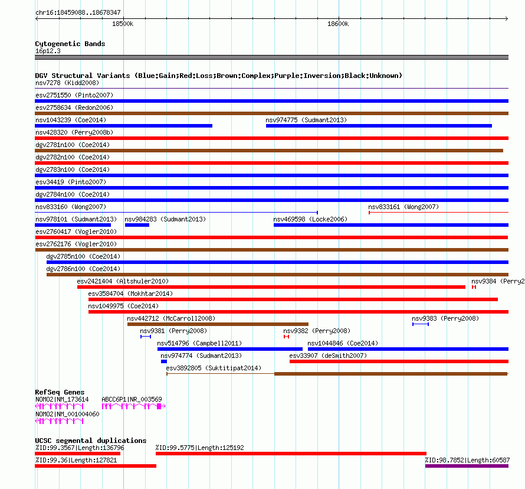Click segmental duplication %ID:99.3567 Length:136796 label
This screenshot has width=525, height=489.
point(80,448)
